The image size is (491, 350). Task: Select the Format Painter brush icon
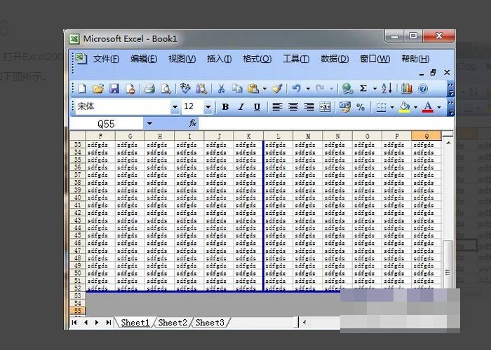click(277, 89)
